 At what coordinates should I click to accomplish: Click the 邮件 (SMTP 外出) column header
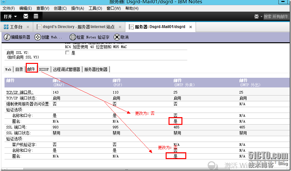(250, 83)
